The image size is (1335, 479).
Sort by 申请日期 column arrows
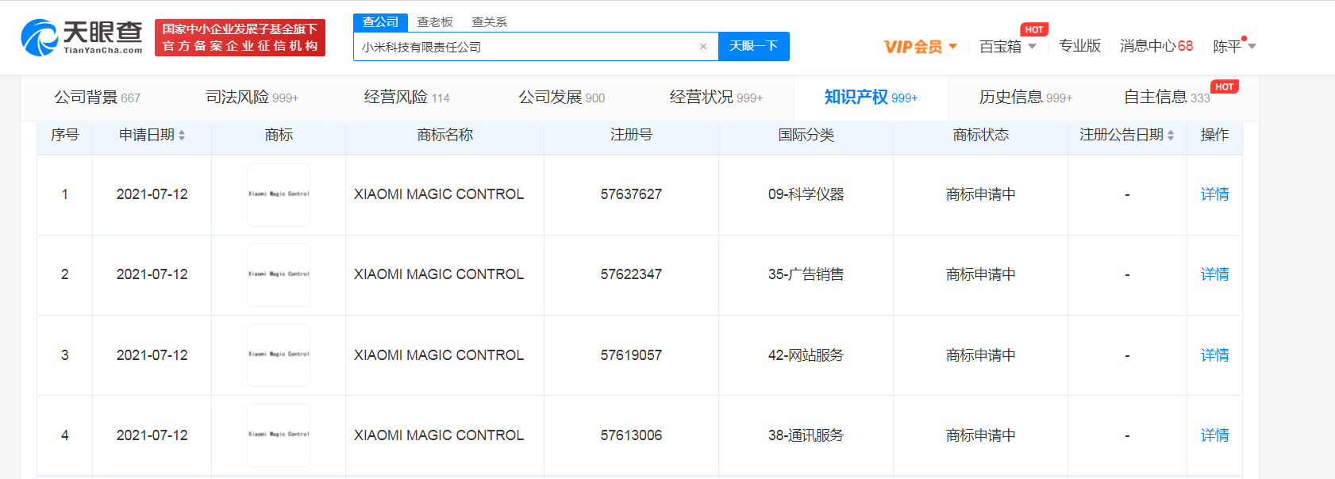[182, 136]
